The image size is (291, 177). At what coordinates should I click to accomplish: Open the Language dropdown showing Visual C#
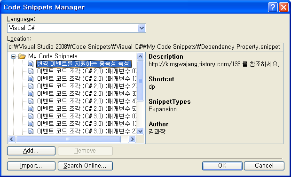77,28
